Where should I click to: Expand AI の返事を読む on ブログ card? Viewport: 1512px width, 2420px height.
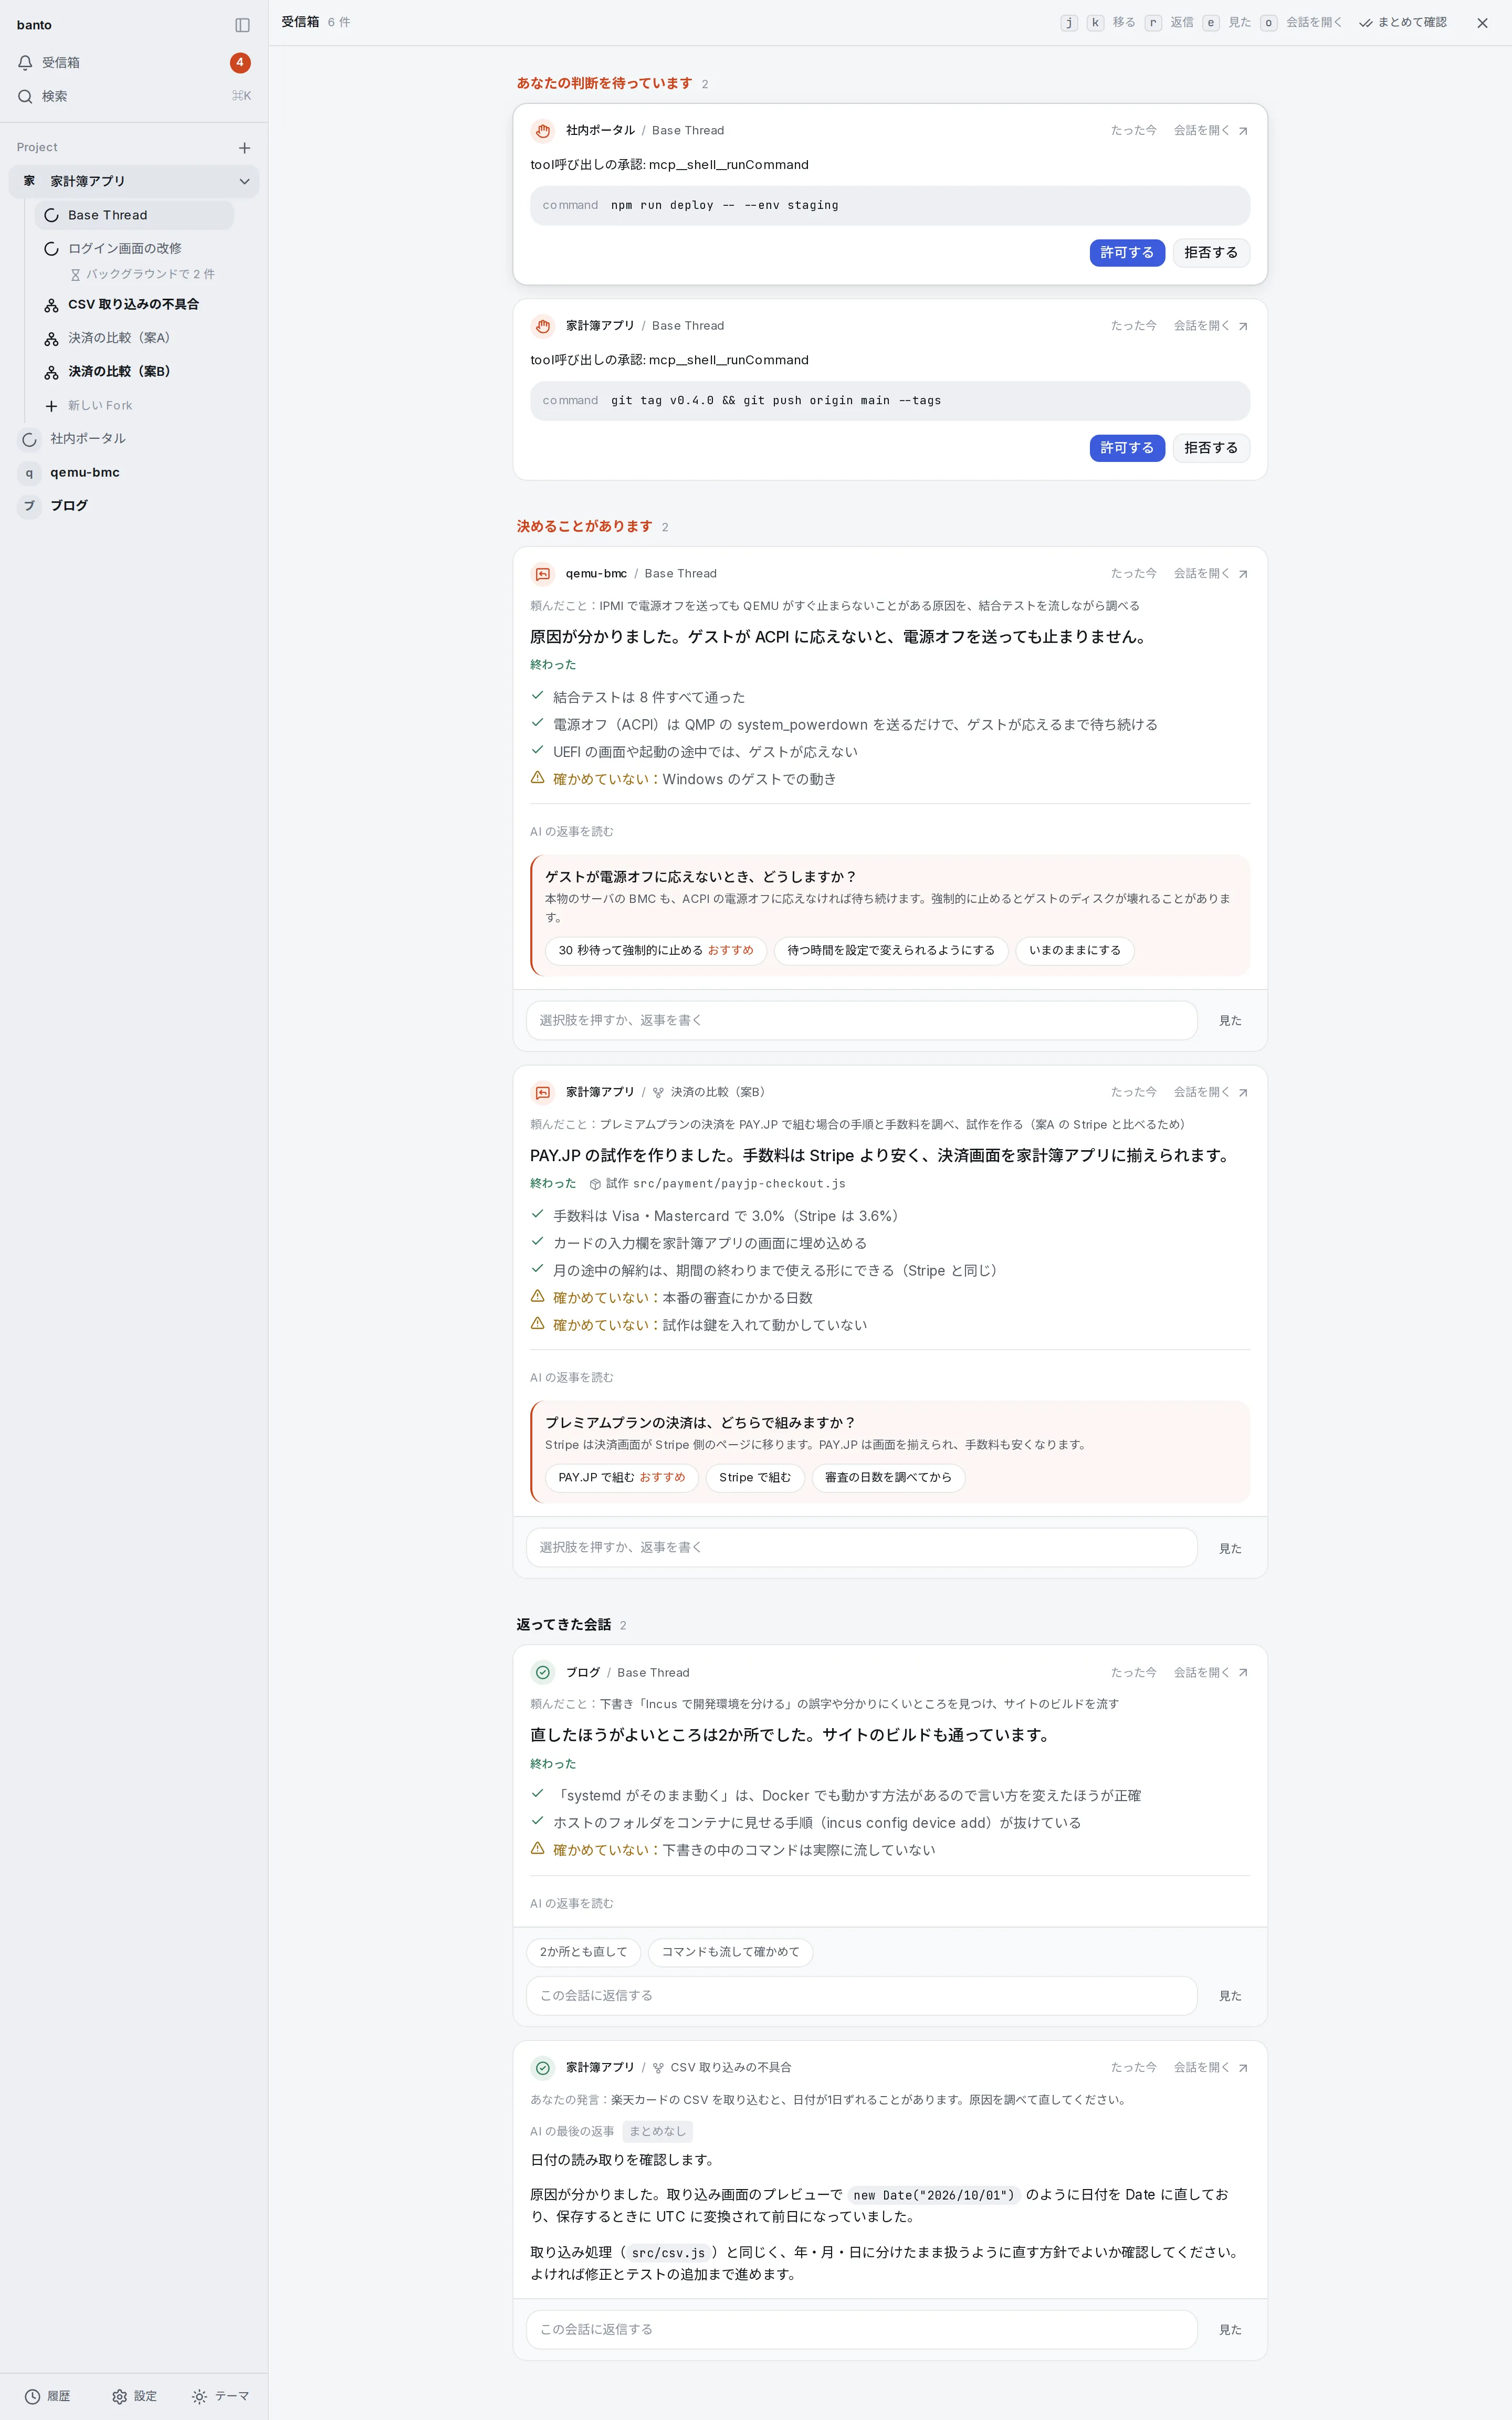coord(571,1904)
